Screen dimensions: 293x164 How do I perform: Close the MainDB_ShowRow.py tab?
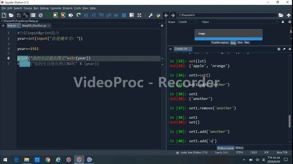pos(49,26)
